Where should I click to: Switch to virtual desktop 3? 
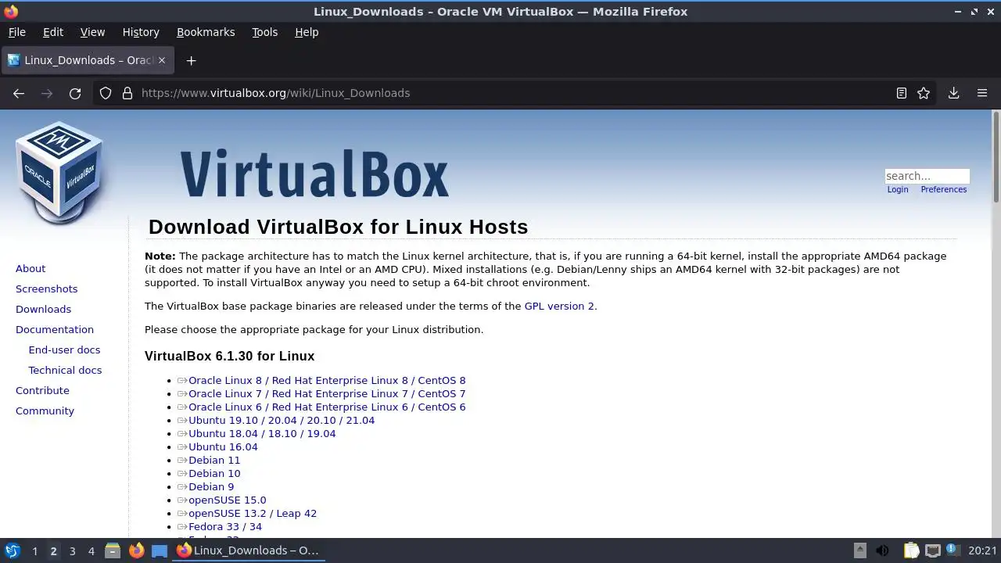(72, 551)
